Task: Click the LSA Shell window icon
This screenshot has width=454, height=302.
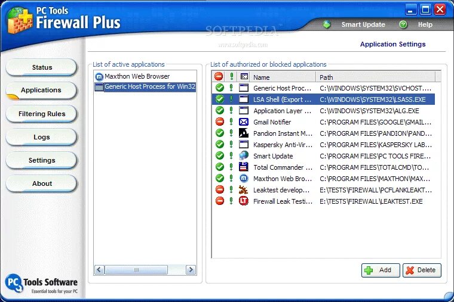Action: click(x=244, y=99)
